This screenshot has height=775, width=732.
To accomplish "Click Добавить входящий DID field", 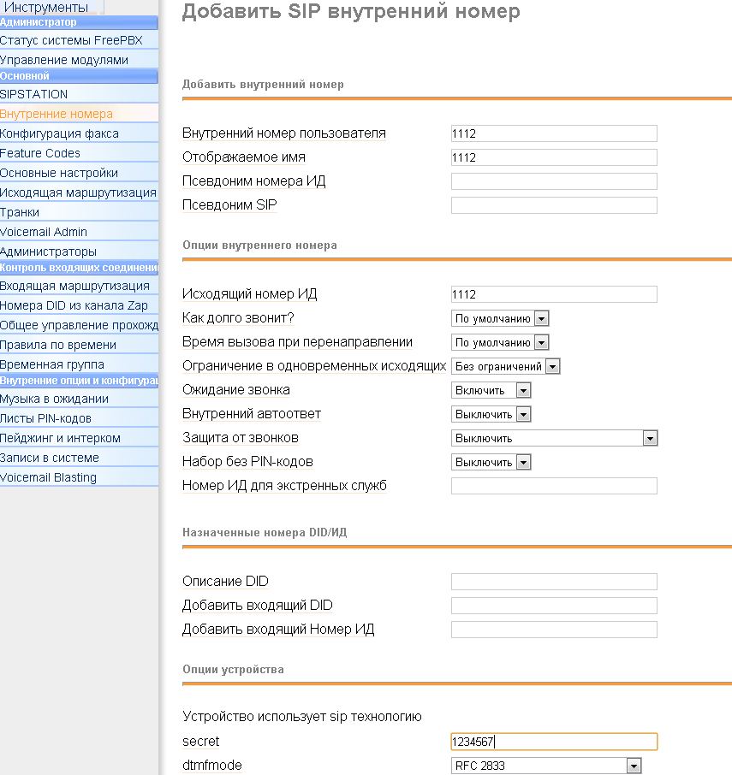I will coord(554,606).
